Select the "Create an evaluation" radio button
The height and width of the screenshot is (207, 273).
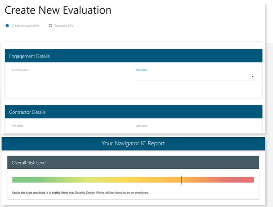[7, 26]
